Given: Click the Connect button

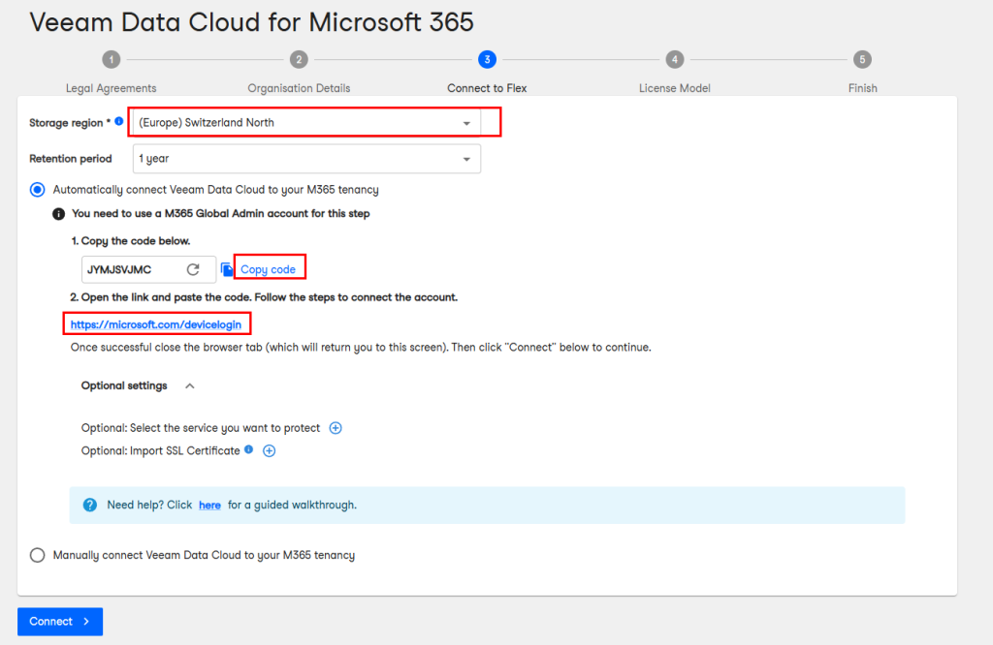Looking at the screenshot, I should 60,622.
